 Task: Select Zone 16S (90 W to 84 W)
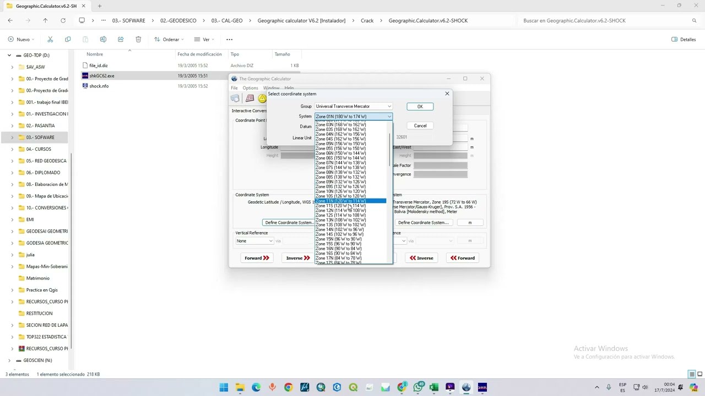pyautogui.click(x=350, y=254)
